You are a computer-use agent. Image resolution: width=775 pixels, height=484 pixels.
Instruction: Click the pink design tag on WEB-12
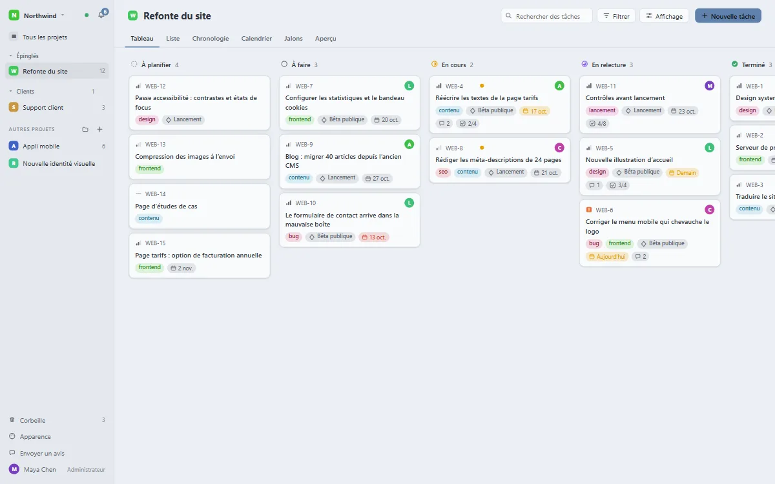147,119
